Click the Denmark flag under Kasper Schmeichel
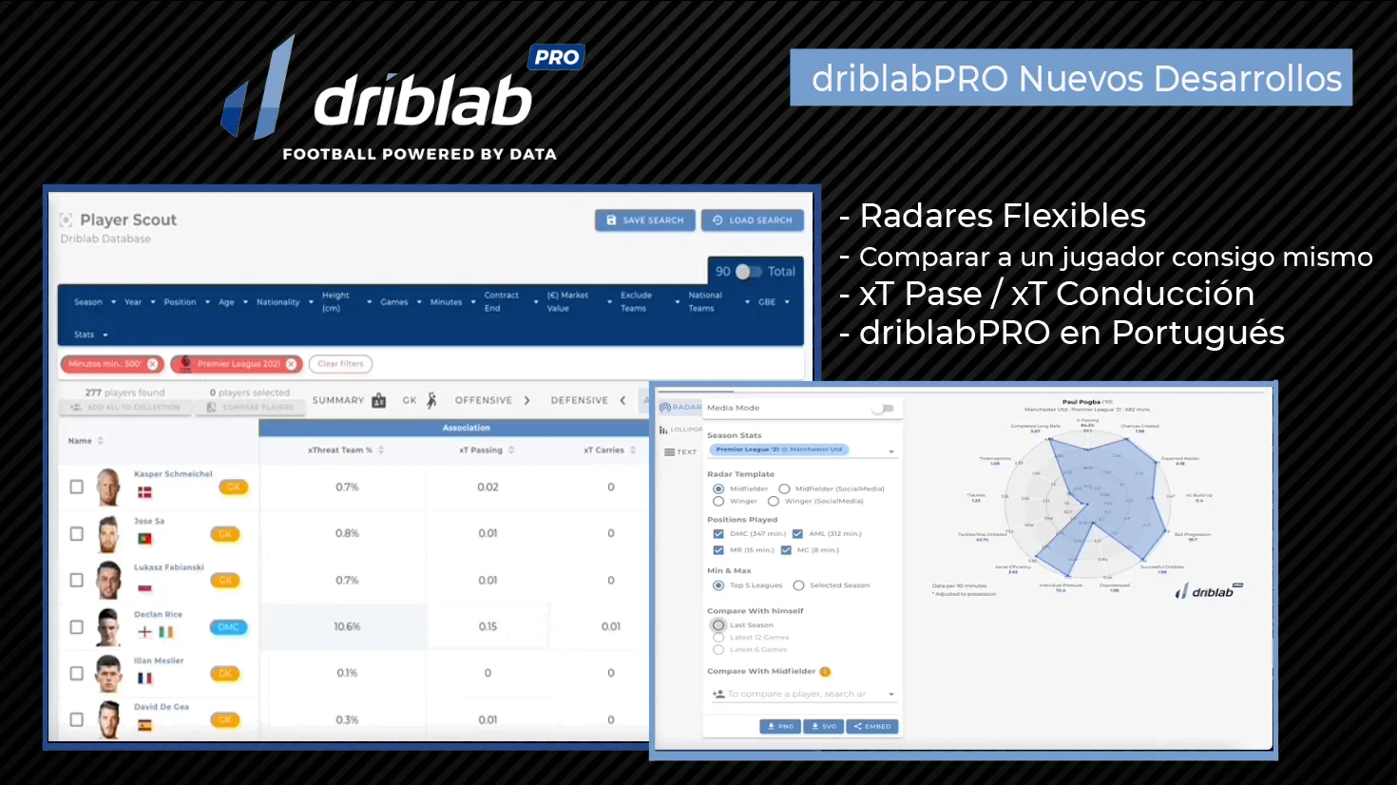1397x785 pixels. point(144,492)
